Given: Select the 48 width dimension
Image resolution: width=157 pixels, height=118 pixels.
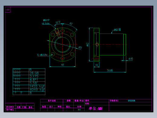Looking at the screenshot, I should click(x=62, y=65).
